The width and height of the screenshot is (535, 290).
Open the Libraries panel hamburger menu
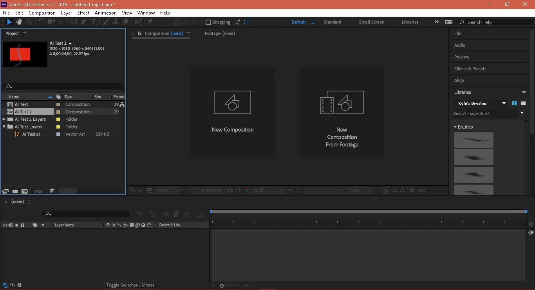pyautogui.click(x=524, y=92)
